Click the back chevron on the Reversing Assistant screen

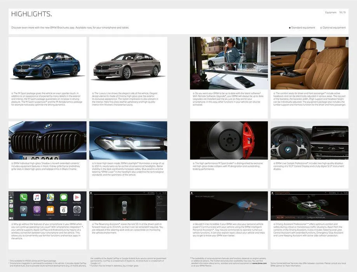93,207
